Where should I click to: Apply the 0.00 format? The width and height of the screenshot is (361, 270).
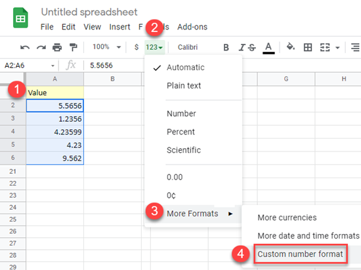[194, 178]
